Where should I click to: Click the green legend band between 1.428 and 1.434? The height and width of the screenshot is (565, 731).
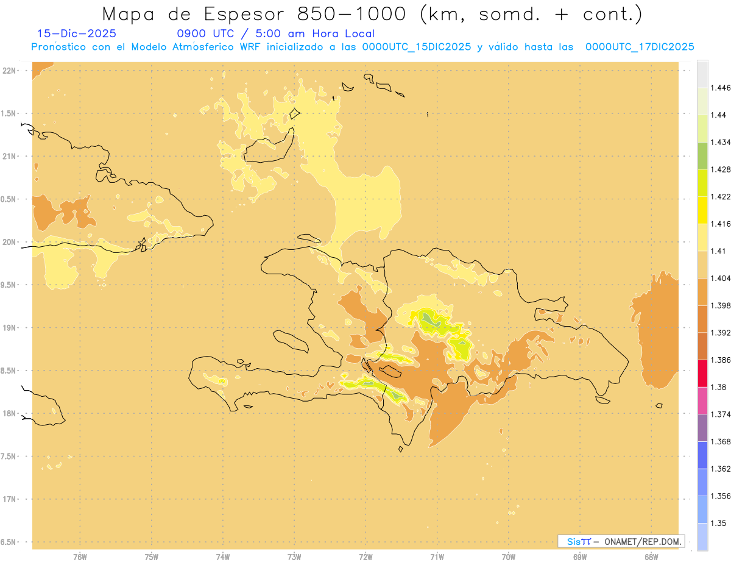pos(702,155)
